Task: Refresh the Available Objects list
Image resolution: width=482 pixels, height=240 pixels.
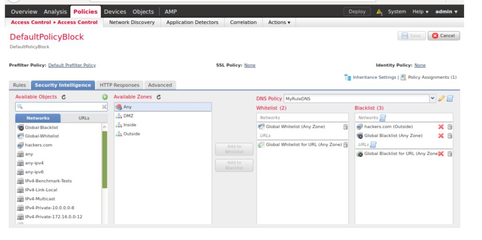Action: [x=64, y=97]
